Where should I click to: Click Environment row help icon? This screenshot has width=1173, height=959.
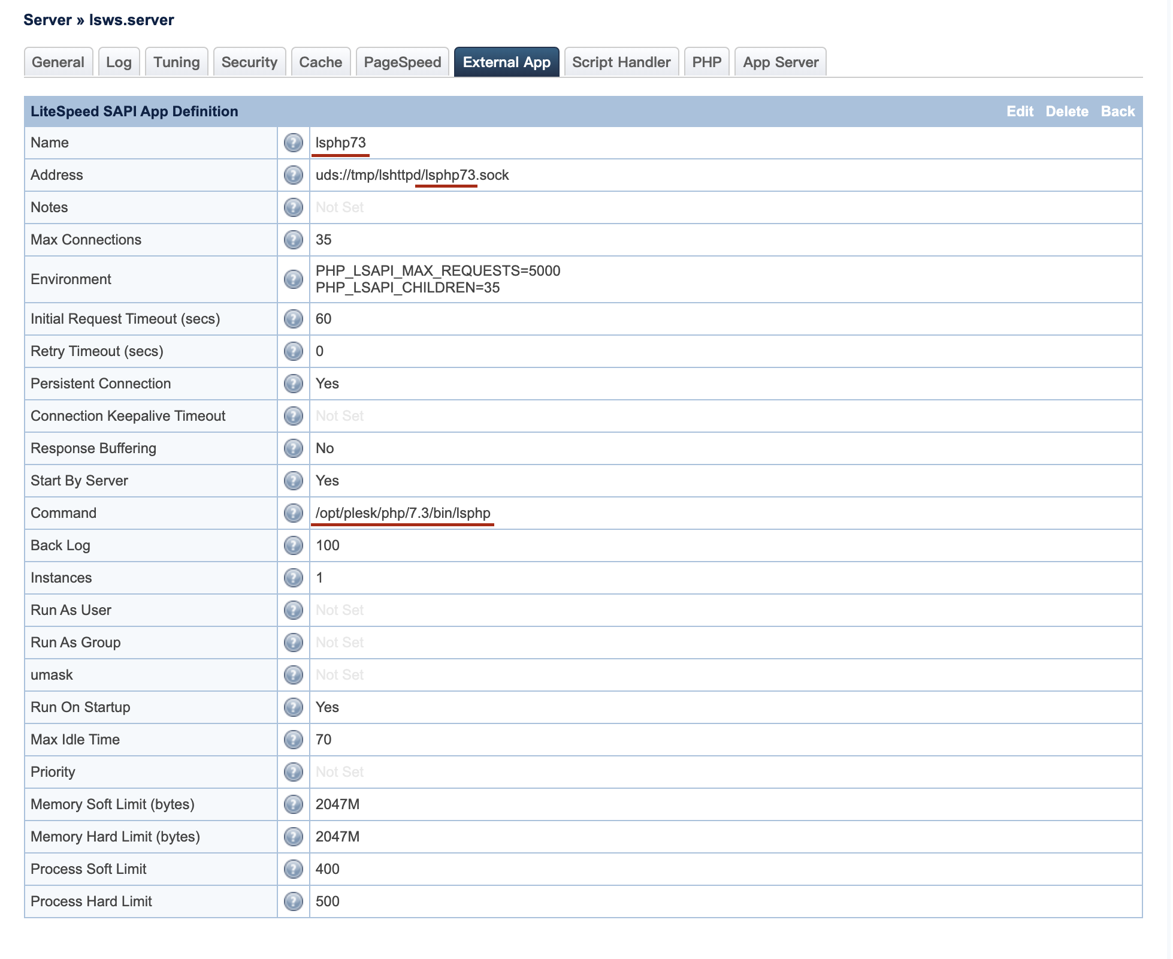[293, 279]
